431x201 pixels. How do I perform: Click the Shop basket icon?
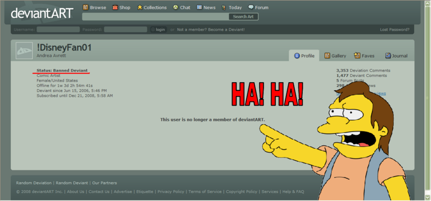115,8
